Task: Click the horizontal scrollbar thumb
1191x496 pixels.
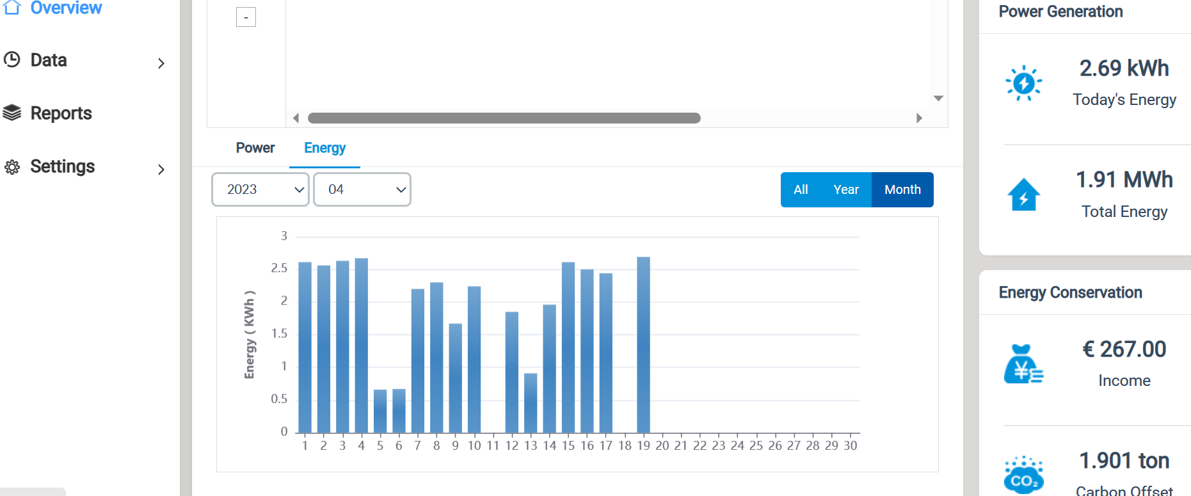Action: [504, 118]
